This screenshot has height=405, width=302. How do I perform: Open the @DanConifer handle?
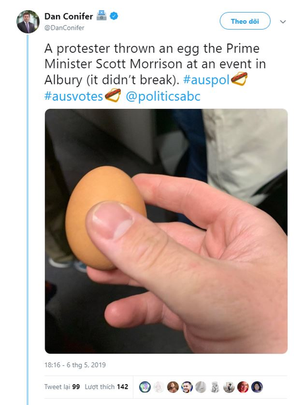coord(64,28)
